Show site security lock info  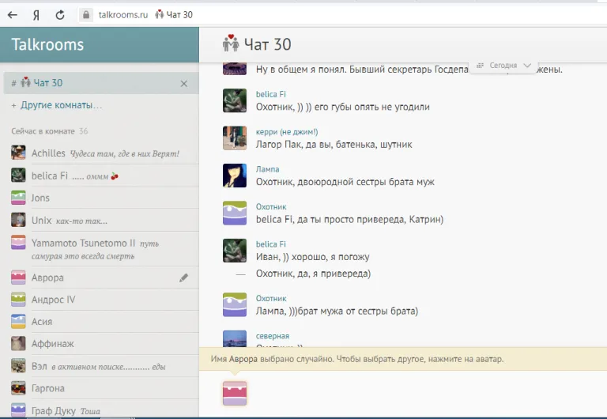click(86, 15)
